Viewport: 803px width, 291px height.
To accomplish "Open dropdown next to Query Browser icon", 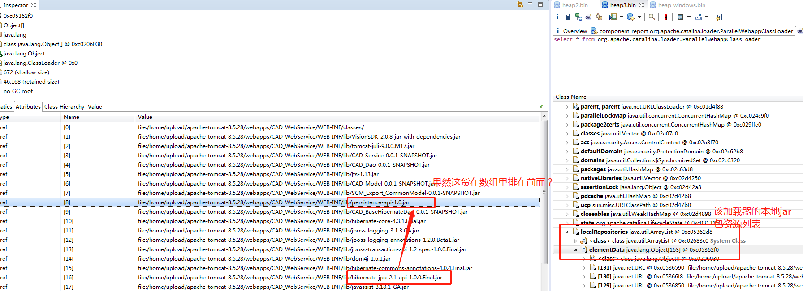I will coord(639,17).
